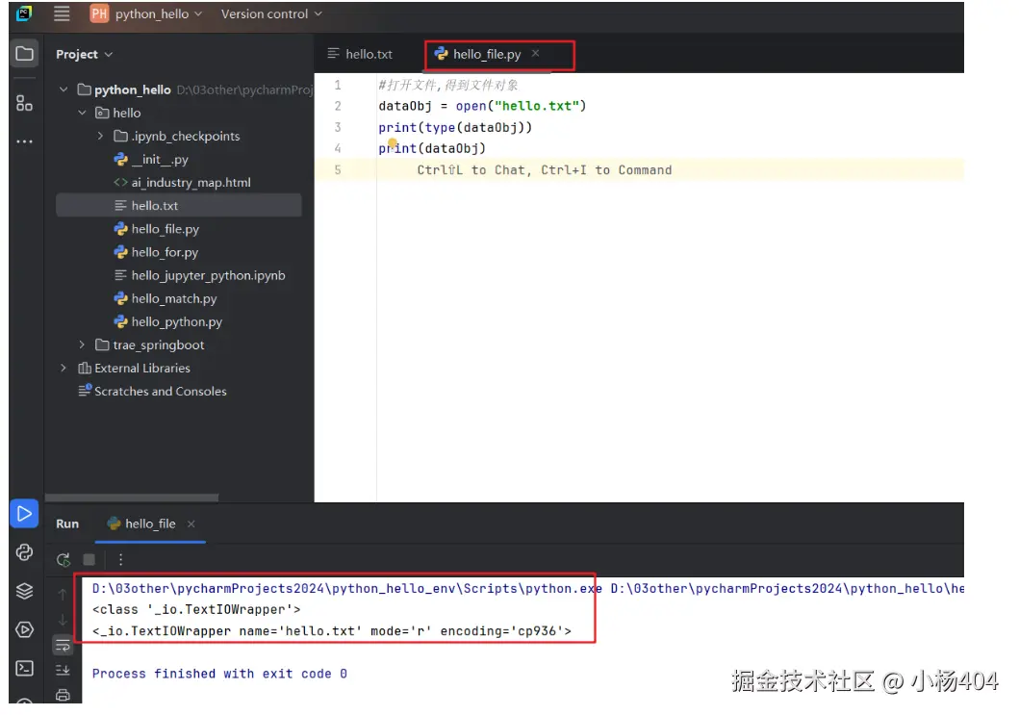Viewport: 1019px width, 715px height.
Task: Toggle soft-wrap in console output
Action: (63, 646)
